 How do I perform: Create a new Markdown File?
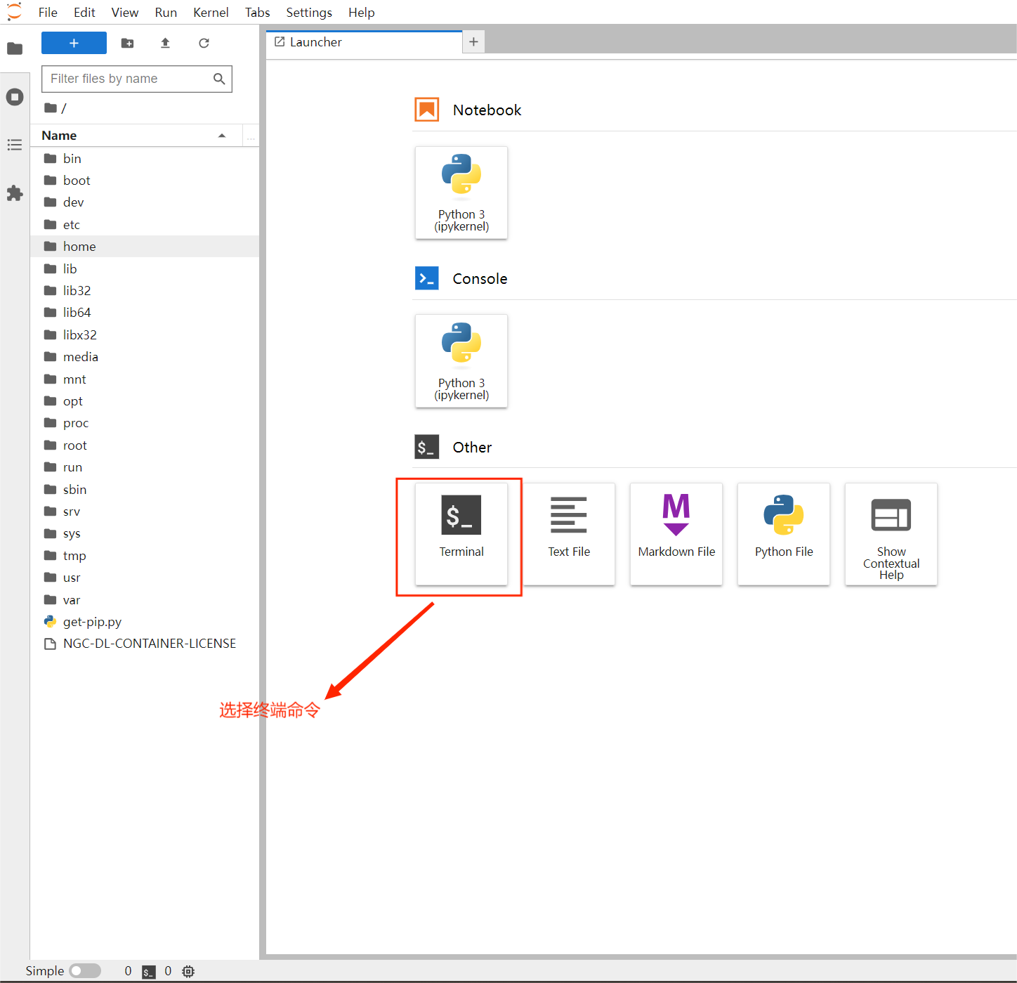pyautogui.click(x=676, y=534)
